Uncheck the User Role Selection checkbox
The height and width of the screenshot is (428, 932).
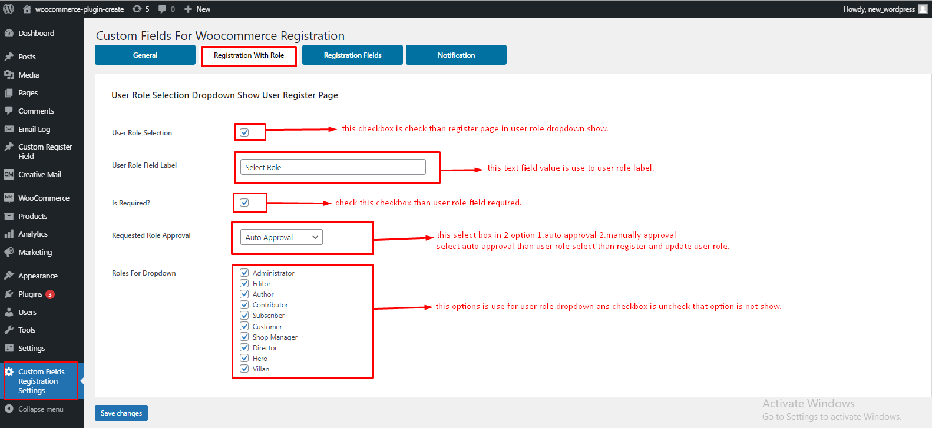244,132
